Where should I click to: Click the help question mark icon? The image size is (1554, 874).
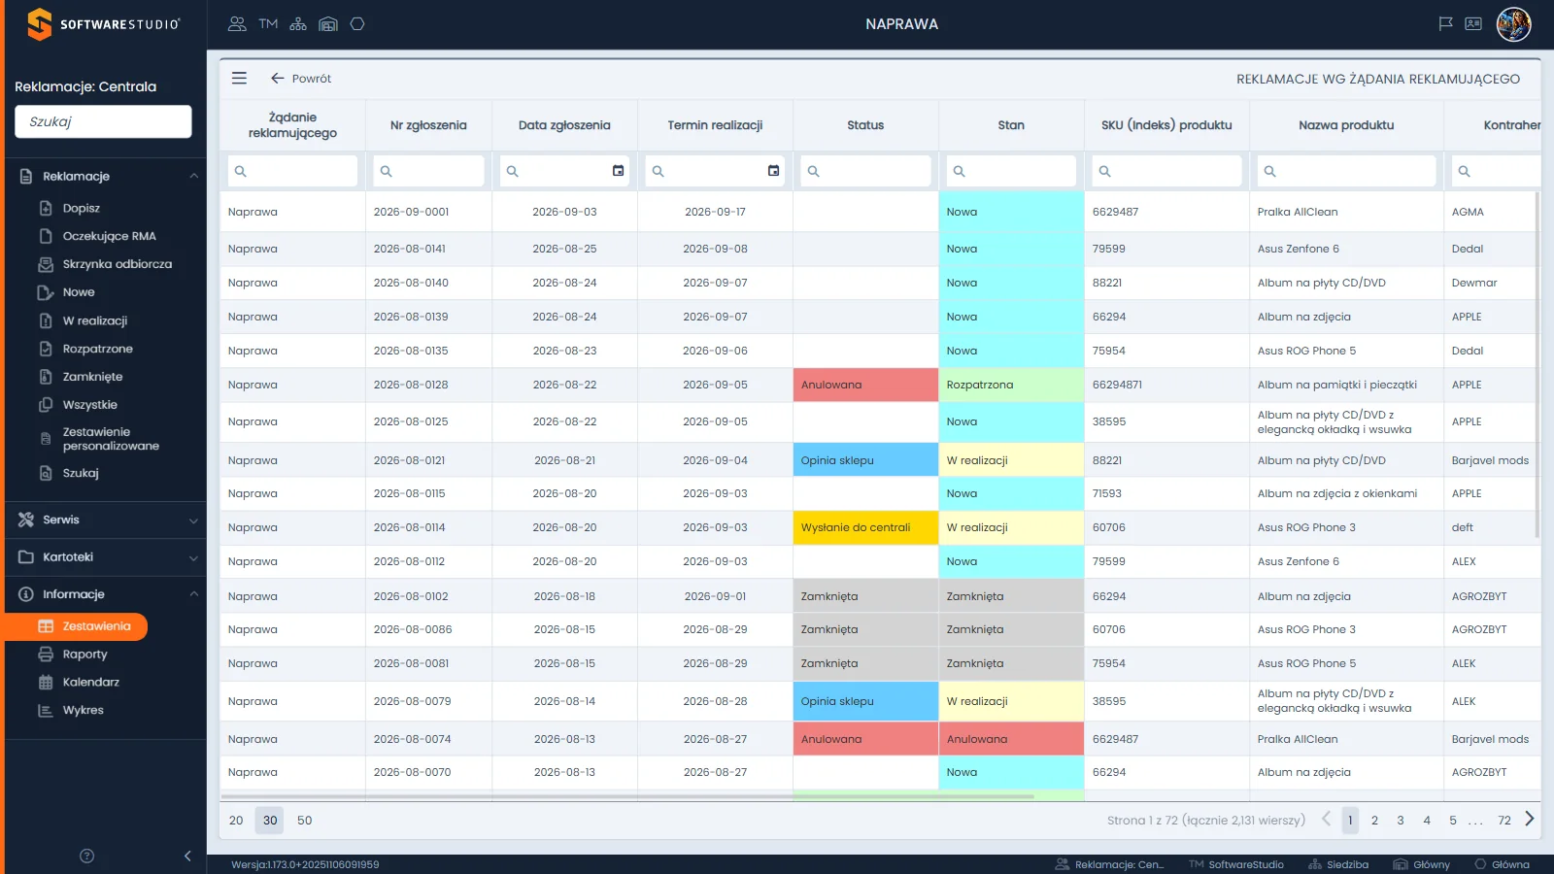point(86,856)
